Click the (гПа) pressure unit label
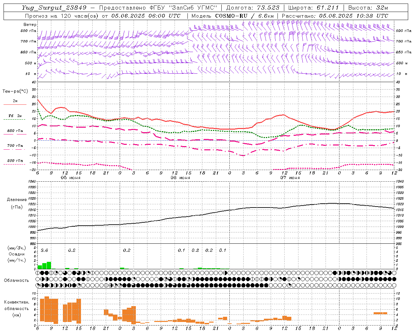The width and height of the screenshot is (413, 331). pyautogui.click(x=16, y=207)
